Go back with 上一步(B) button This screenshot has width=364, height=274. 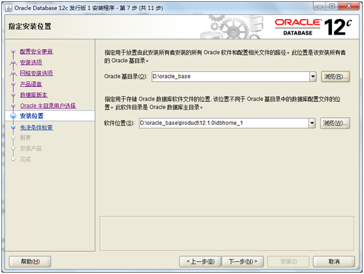click(x=200, y=262)
